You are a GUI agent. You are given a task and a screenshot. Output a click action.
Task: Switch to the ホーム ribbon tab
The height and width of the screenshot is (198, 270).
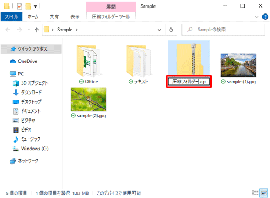(x=33, y=17)
